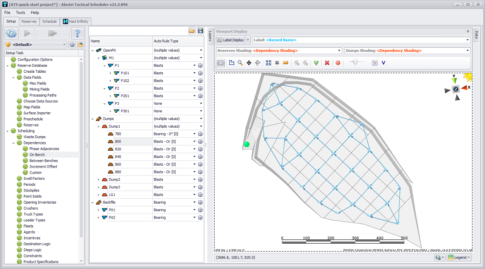Toggle the rectangle selection mode button

click(221, 63)
